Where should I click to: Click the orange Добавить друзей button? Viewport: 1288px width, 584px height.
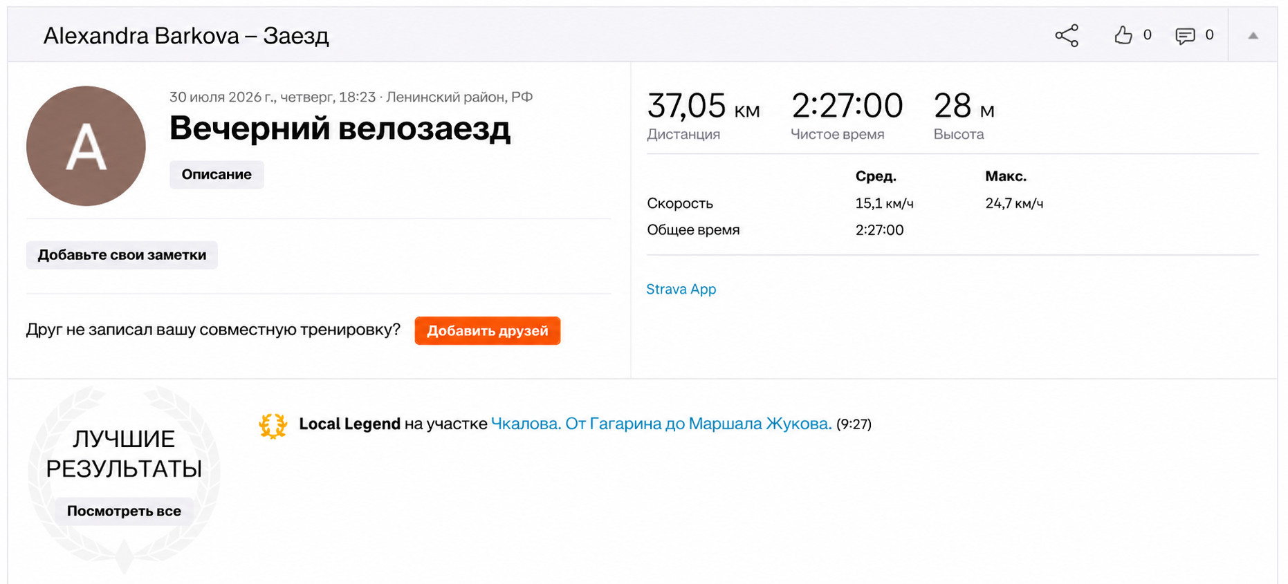click(x=487, y=331)
